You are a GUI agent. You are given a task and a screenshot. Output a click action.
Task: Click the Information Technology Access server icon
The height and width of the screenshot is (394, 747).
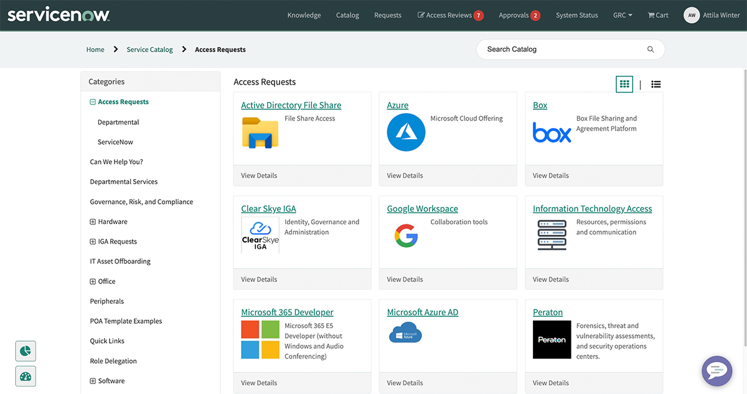tap(552, 235)
